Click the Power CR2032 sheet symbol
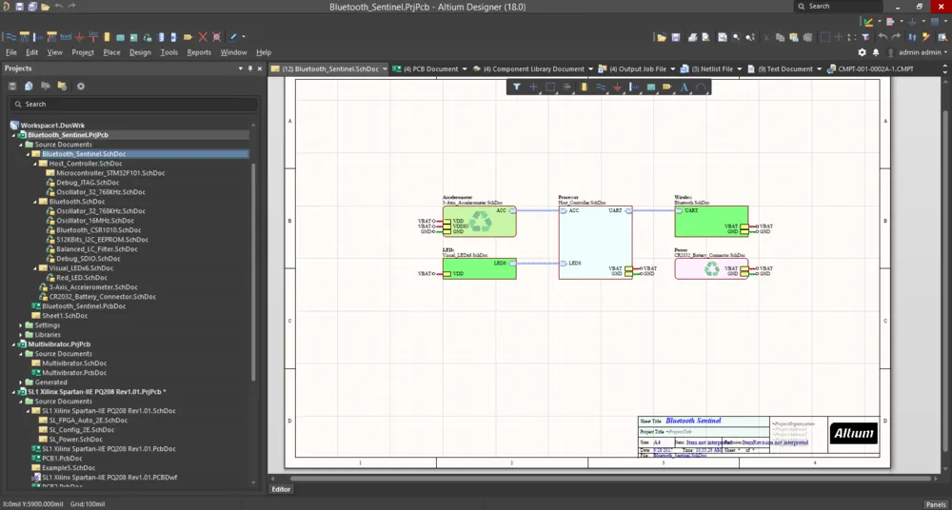 [x=711, y=268]
